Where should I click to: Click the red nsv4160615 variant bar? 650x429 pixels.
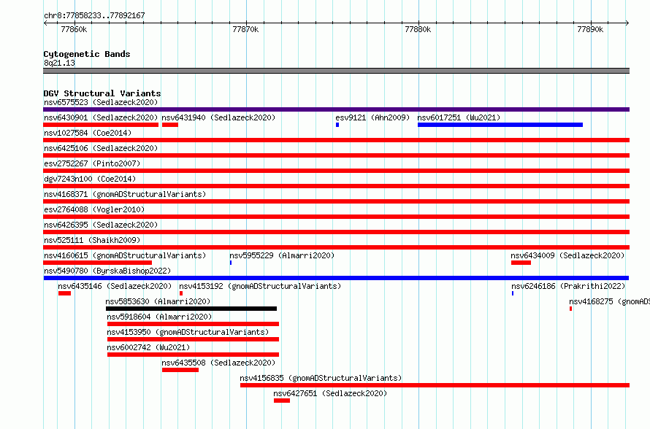click(97, 263)
